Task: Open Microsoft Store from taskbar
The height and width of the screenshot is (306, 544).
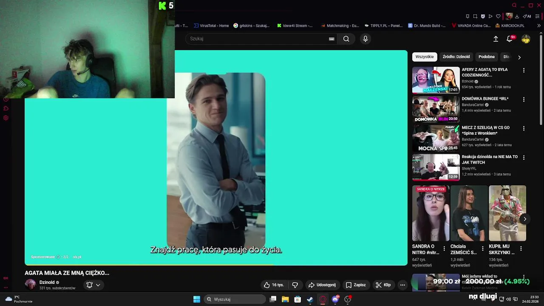Action: click(x=297, y=299)
